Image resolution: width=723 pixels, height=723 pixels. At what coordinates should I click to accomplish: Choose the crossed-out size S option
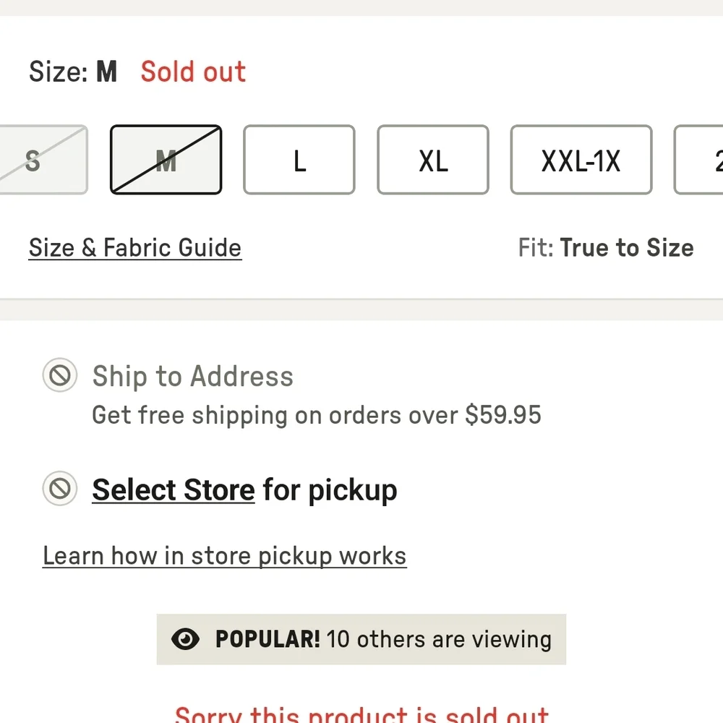[43, 160]
